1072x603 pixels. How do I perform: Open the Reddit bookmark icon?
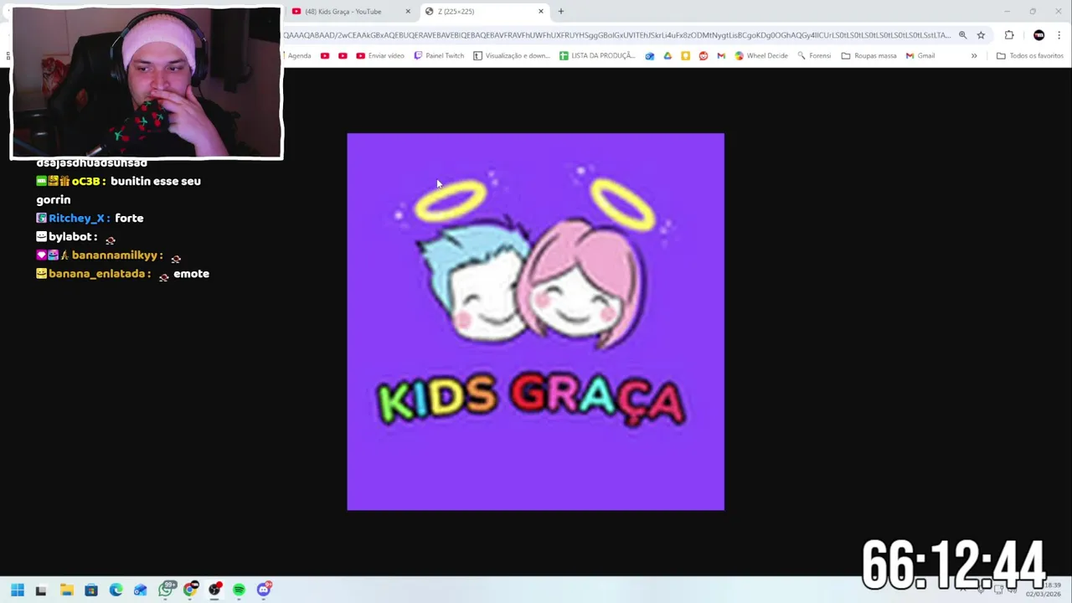(x=703, y=55)
